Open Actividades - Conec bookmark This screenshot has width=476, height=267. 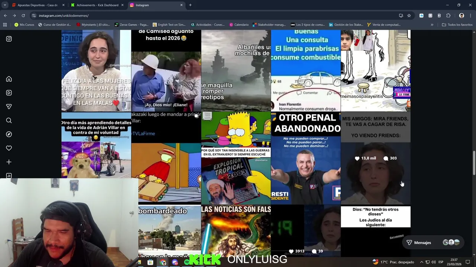click(x=208, y=25)
